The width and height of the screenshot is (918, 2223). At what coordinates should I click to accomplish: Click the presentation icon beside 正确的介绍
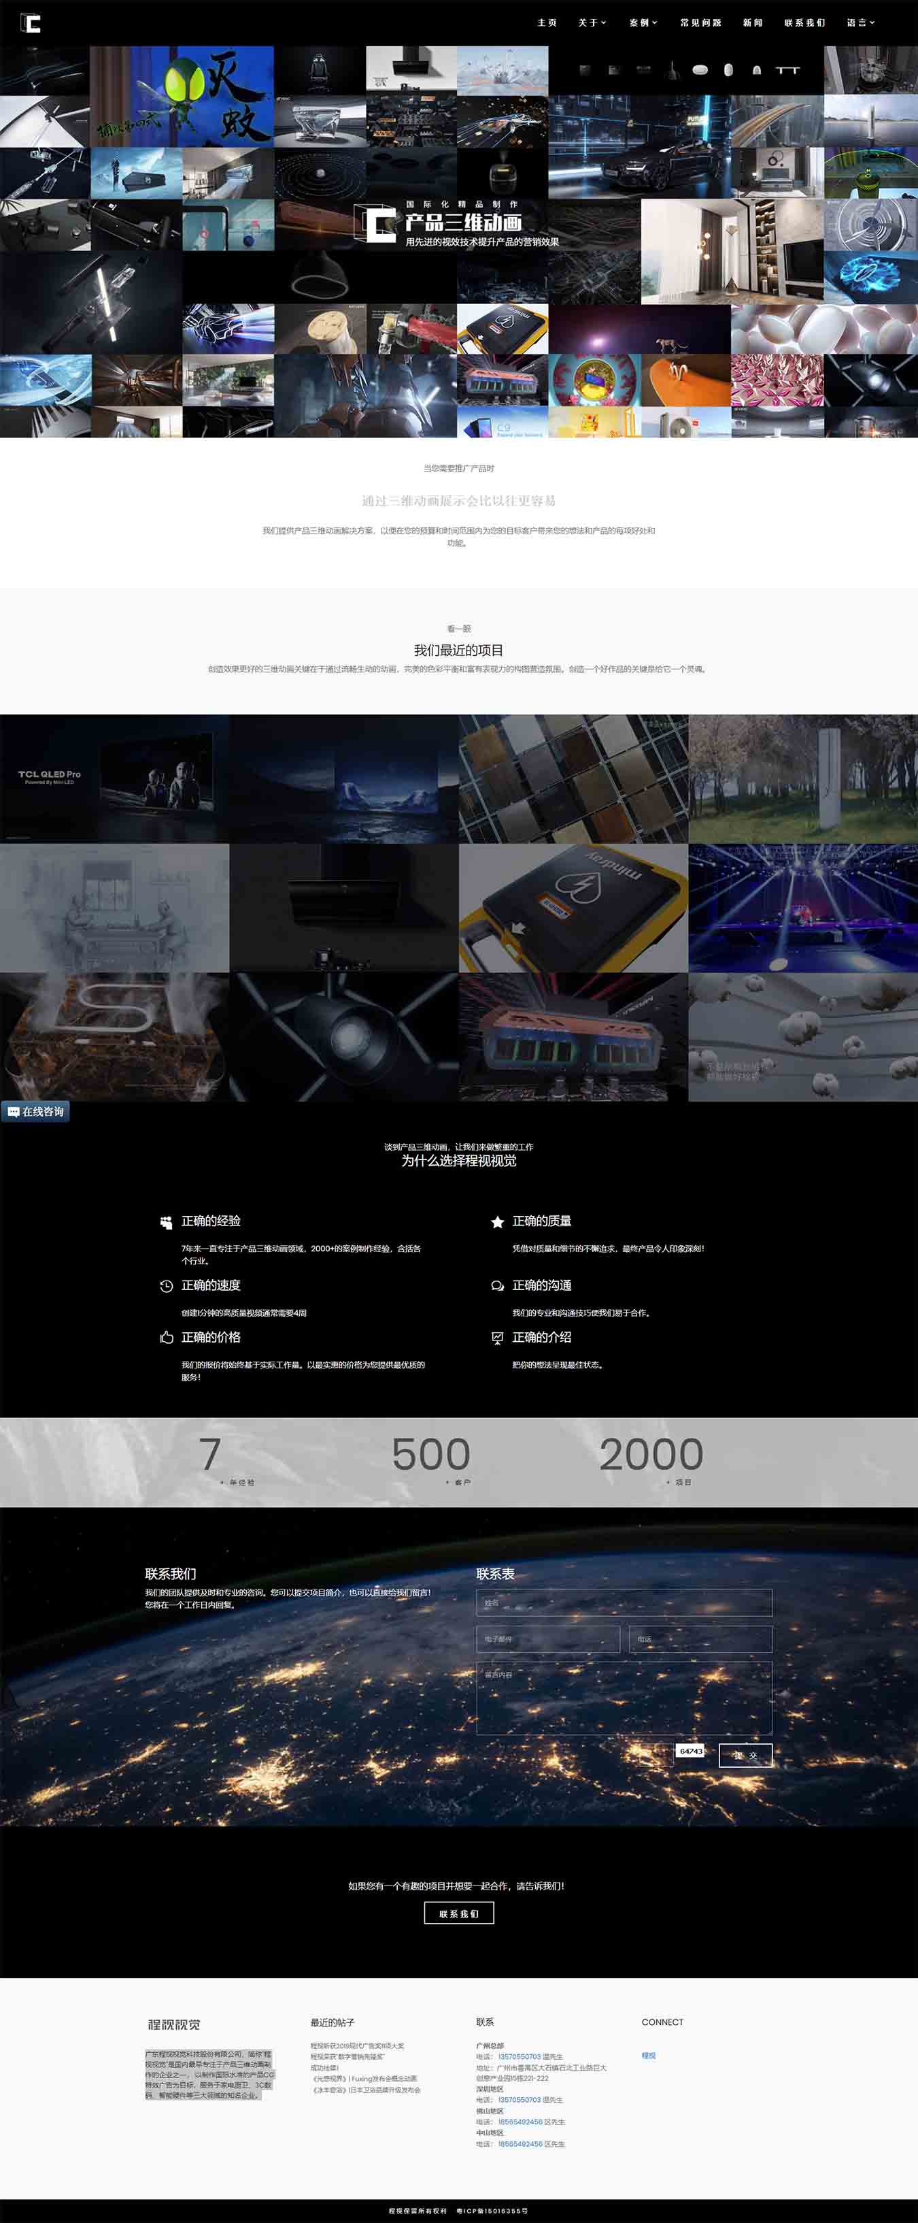tap(497, 1338)
